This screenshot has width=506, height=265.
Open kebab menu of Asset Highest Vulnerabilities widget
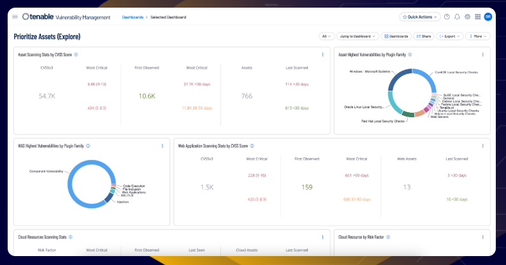point(483,55)
